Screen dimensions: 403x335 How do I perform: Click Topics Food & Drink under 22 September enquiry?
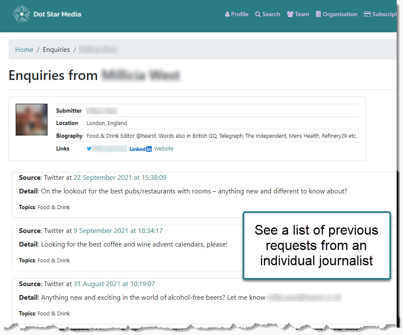[44, 207]
